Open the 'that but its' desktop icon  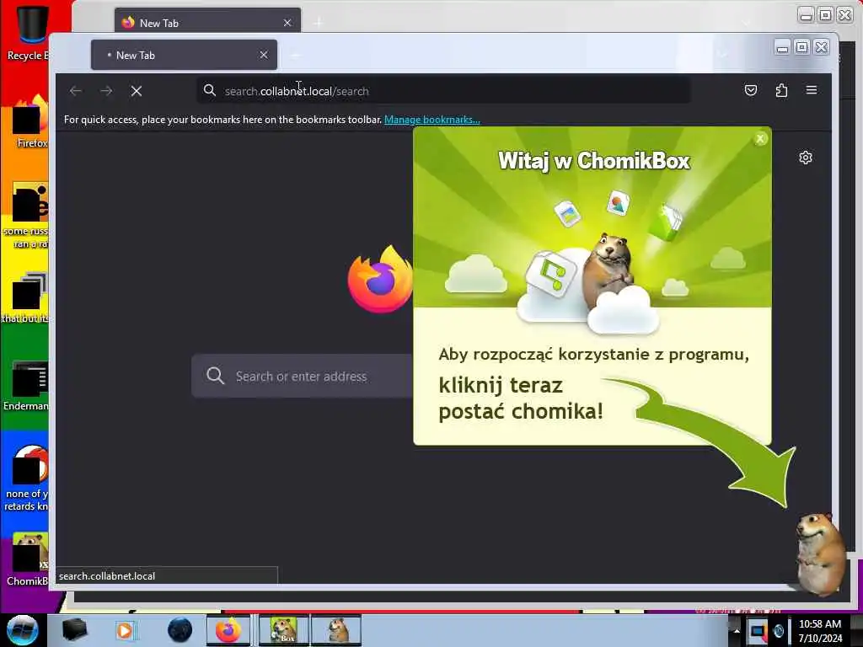click(26, 297)
